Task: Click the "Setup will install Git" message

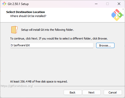Action: pyautogui.click(x=47, y=30)
